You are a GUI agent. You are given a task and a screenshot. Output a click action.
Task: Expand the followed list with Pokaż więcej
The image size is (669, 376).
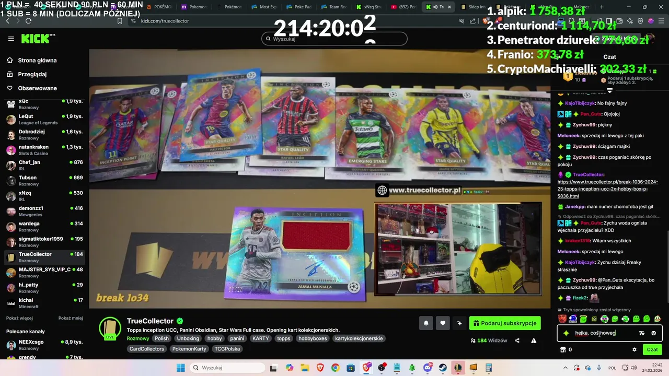tap(19, 318)
